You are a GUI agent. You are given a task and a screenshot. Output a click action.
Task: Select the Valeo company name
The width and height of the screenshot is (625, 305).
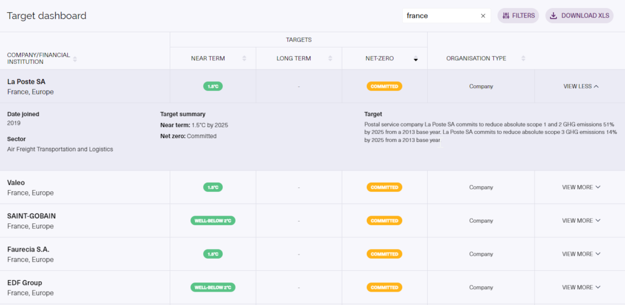point(16,183)
